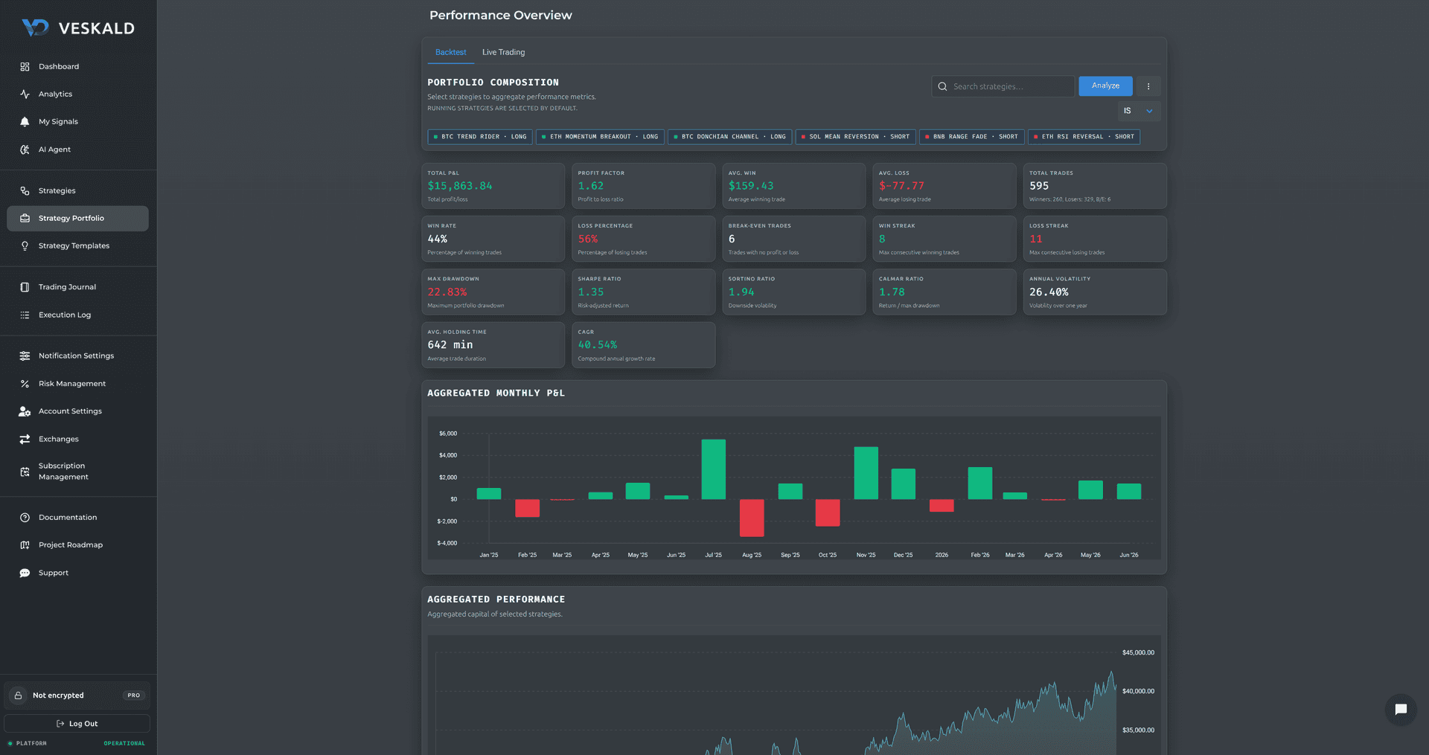Open My Signals bell icon
This screenshot has width=1429, height=755.
coord(25,122)
